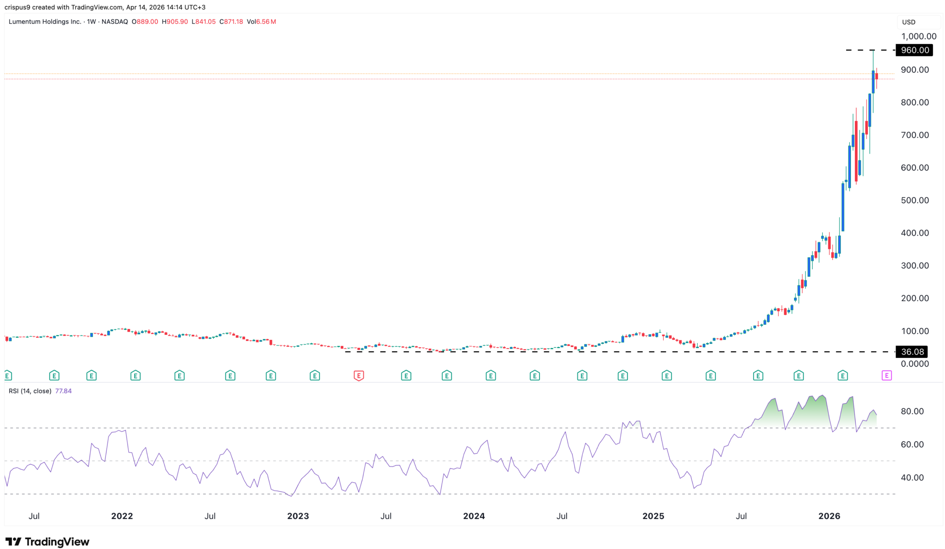
Task: Click the 700.00 price axis label
Action: click(x=915, y=135)
